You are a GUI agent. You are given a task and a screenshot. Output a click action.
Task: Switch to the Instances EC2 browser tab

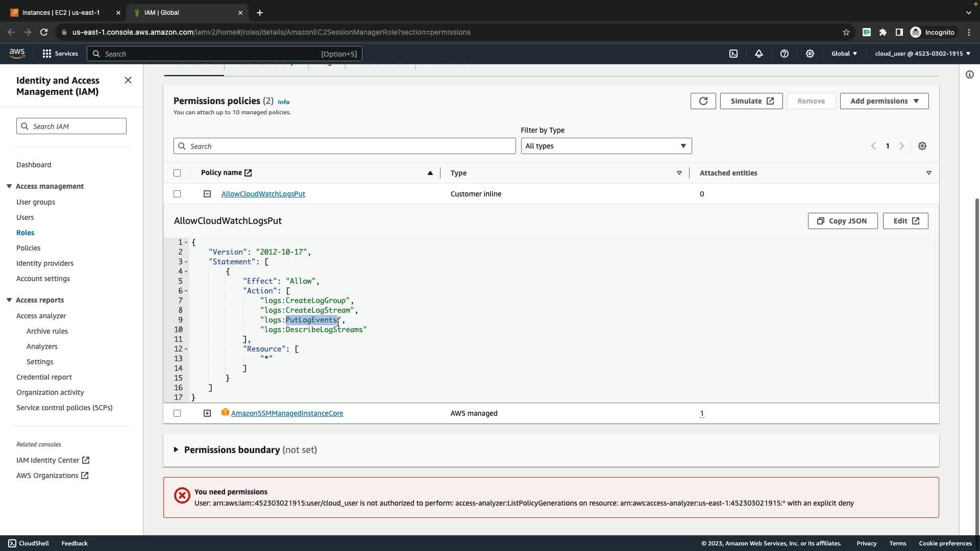61,12
